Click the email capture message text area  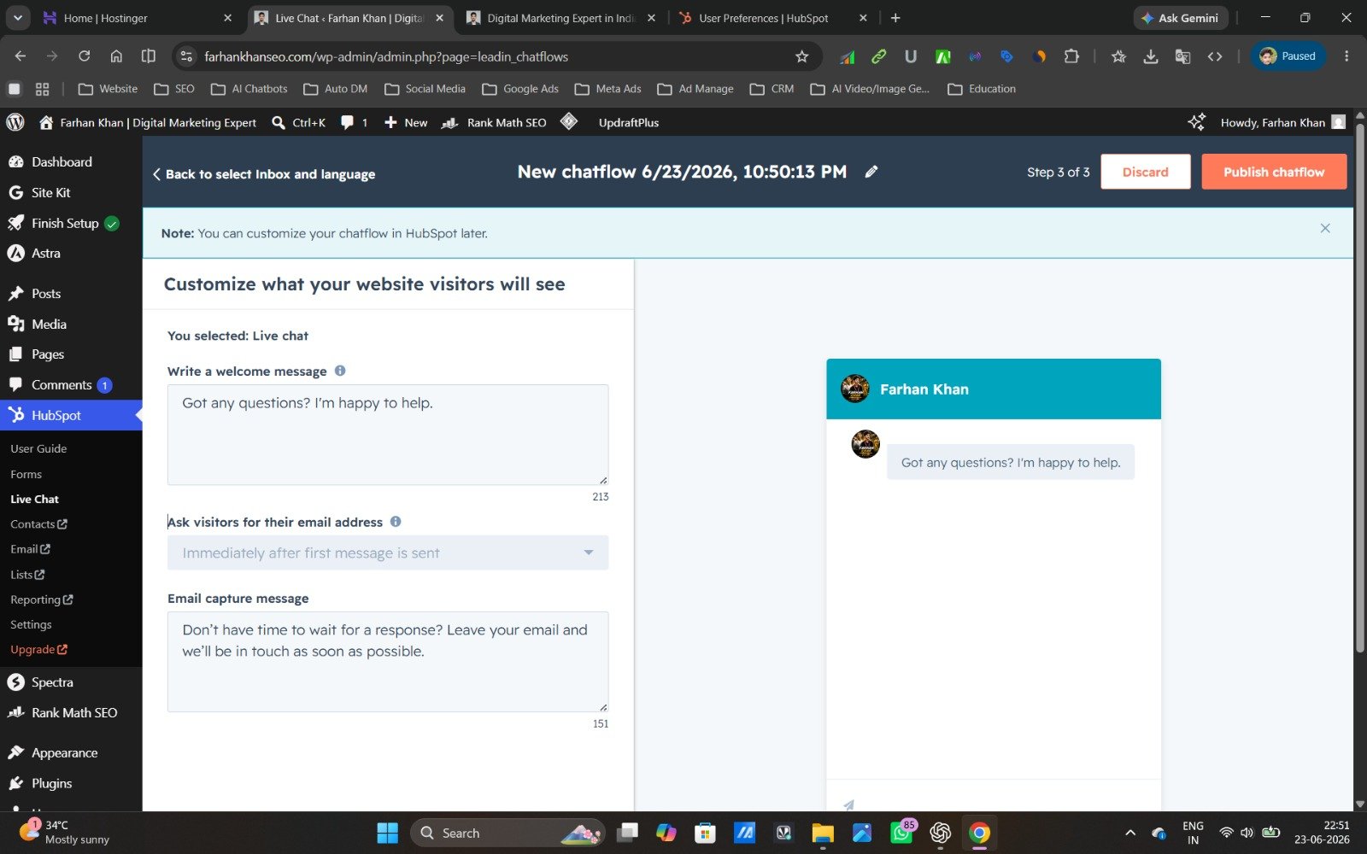[x=388, y=662]
